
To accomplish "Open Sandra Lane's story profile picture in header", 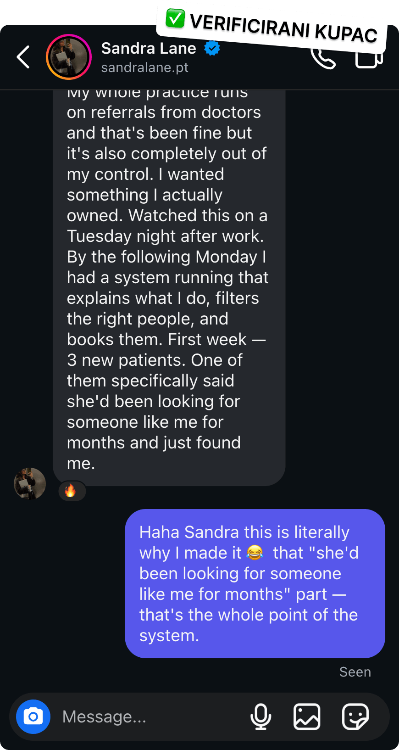I will tap(69, 57).
